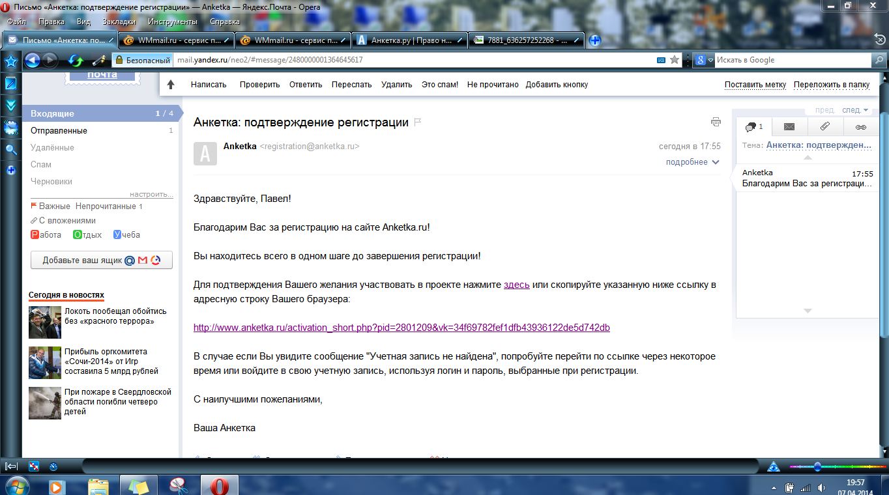Open the Инструменты menu
This screenshot has width=889, height=495.
tap(173, 21)
